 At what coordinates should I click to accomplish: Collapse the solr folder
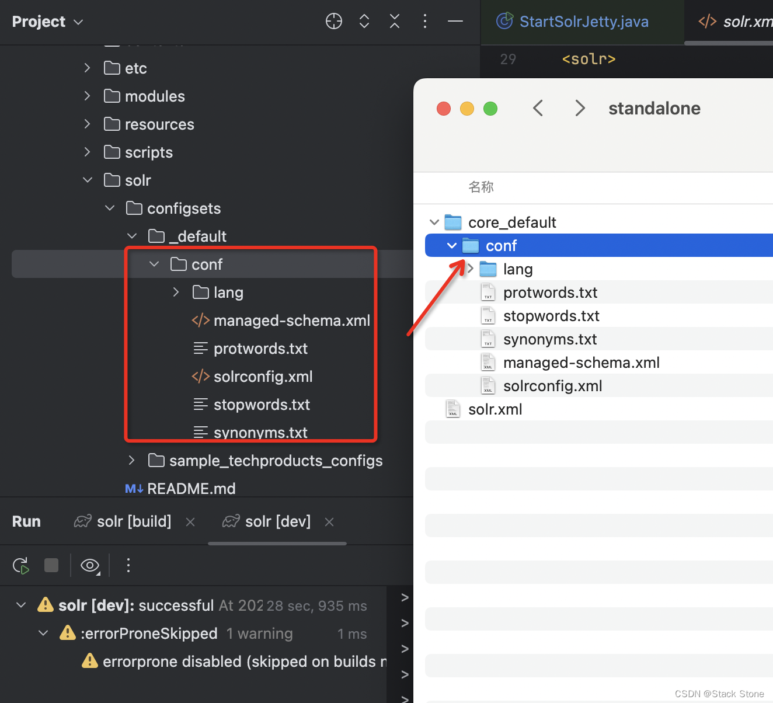[x=88, y=180]
